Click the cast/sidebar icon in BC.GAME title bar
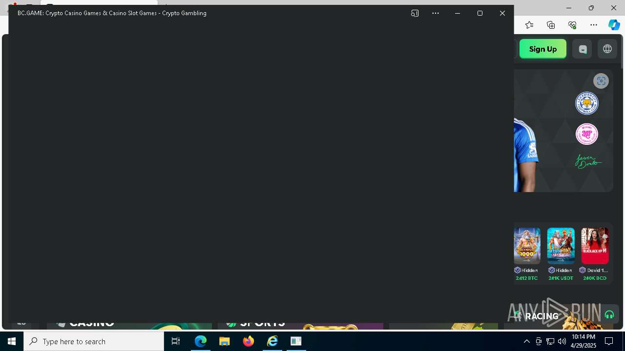The image size is (625, 351). (x=415, y=13)
